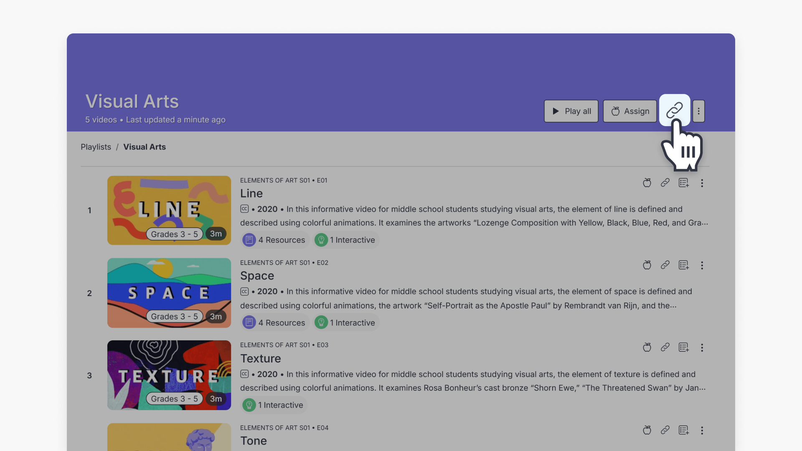Image resolution: width=802 pixels, height=451 pixels.
Task: Assign the Line video via apple icon
Action: pyautogui.click(x=647, y=183)
